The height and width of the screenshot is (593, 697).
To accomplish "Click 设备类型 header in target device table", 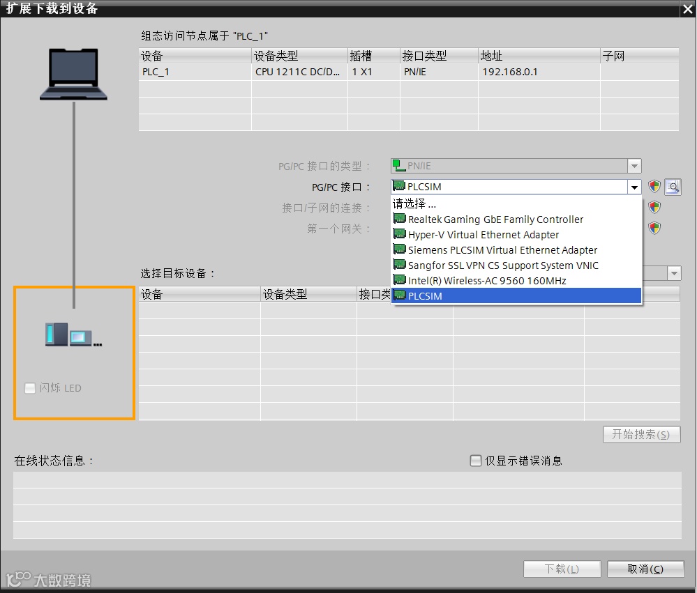I will click(x=309, y=294).
